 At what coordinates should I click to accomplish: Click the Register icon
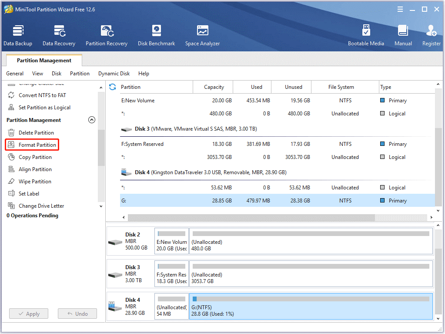click(x=432, y=30)
